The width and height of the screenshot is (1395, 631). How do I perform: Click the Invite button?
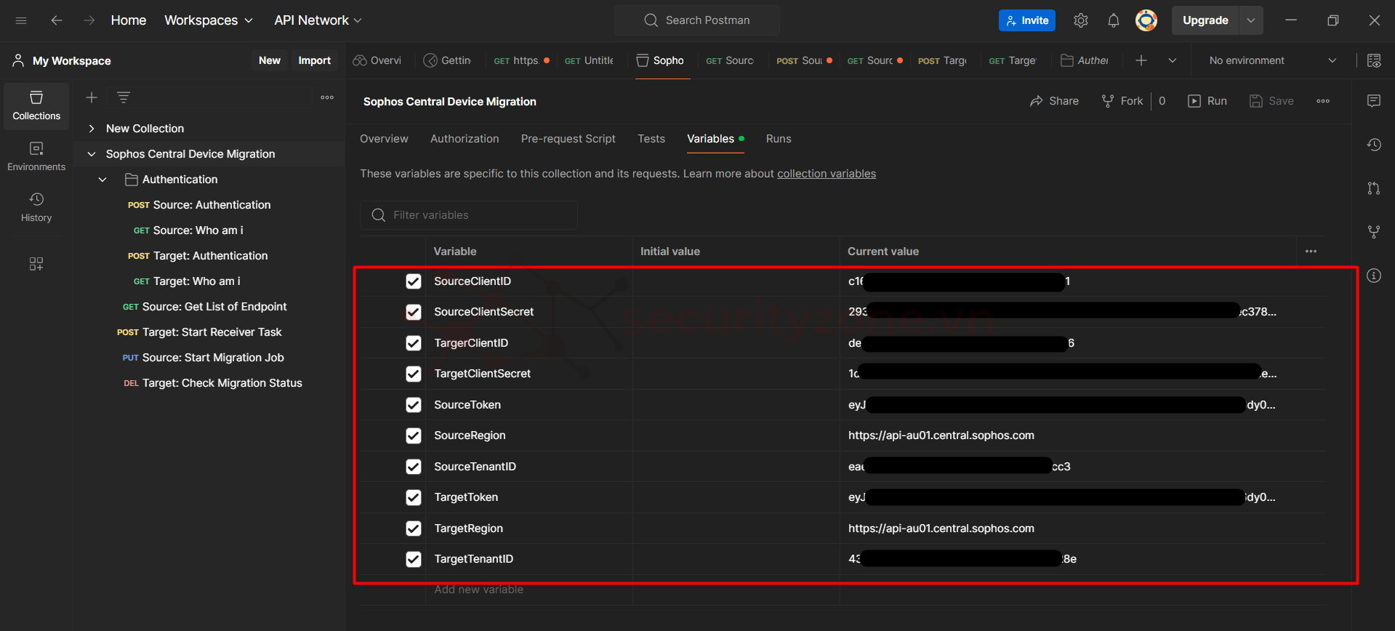(x=1026, y=20)
